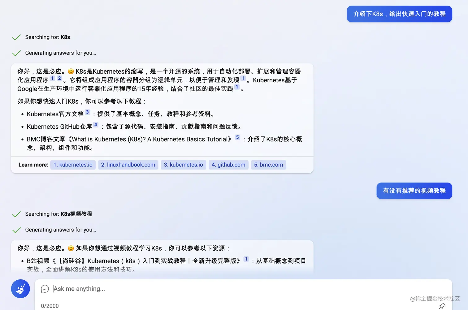Click the checkmark beside "Generating answers for you…"

[16, 53]
